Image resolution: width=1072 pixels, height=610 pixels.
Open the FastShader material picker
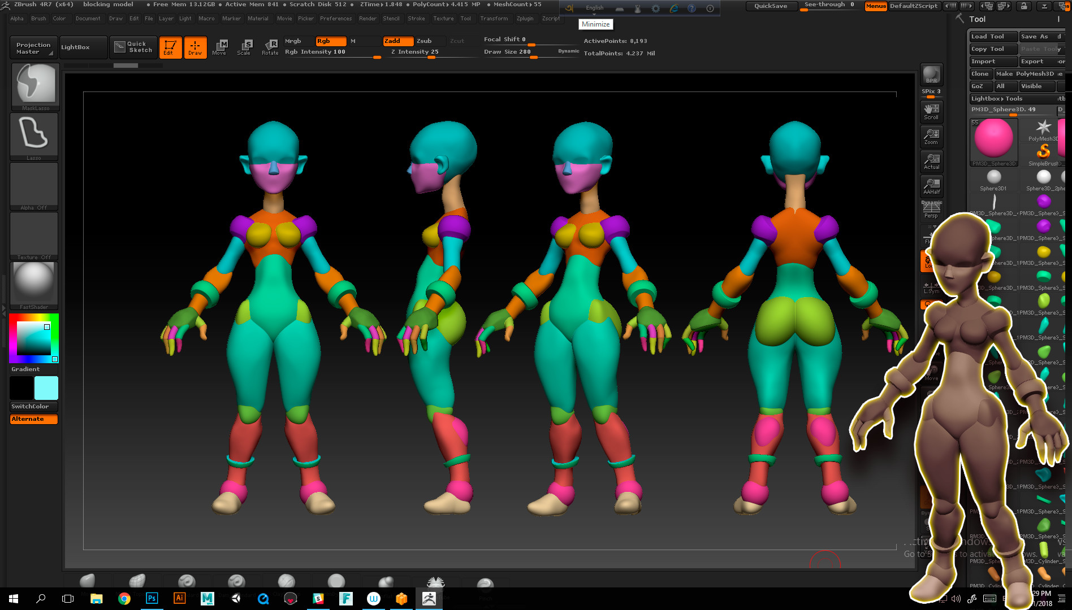click(x=34, y=285)
